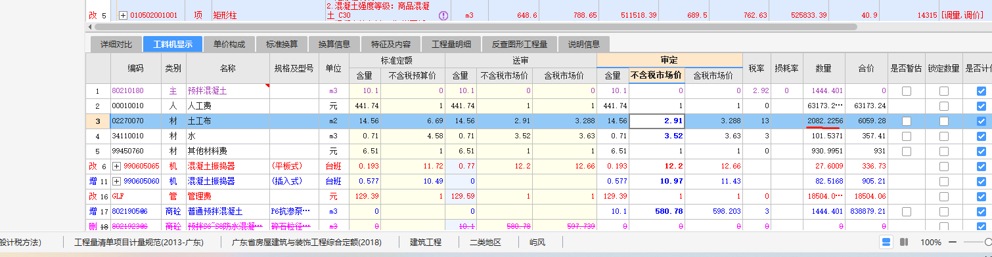Click the 规格及型号 column header
The height and width of the screenshot is (257, 992).
294,68
